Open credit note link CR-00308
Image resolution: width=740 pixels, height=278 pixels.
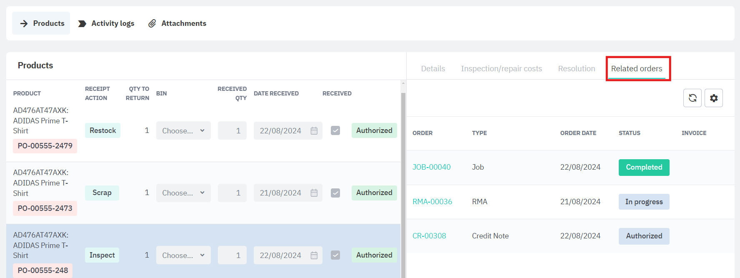pyautogui.click(x=429, y=236)
